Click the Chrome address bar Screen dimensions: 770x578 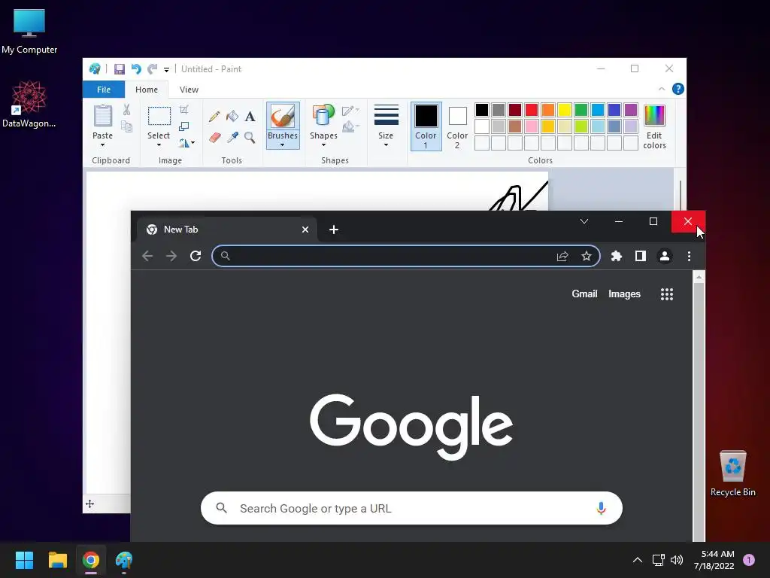click(x=405, y=256)
